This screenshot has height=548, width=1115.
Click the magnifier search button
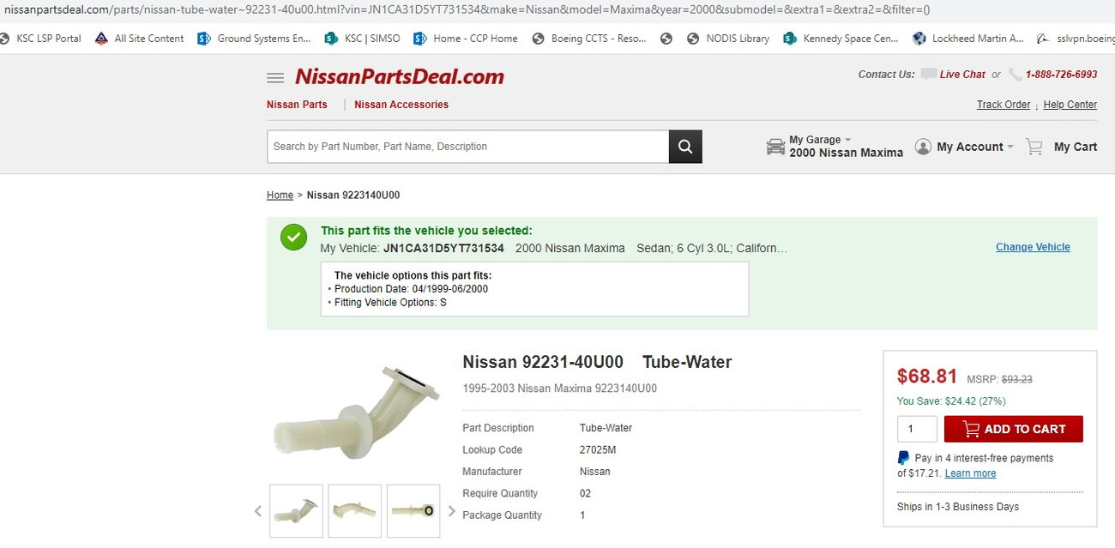(x=685, y=147)
